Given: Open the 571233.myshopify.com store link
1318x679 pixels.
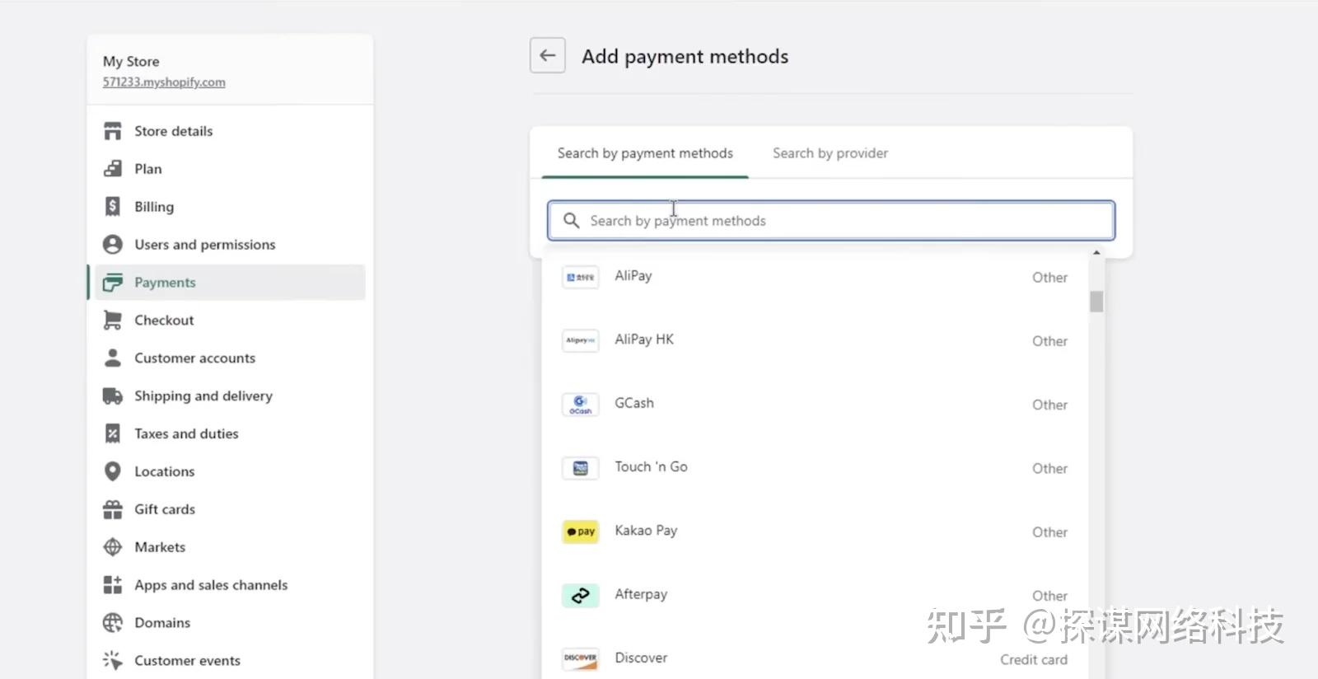Looking at the screenshot, I should coord(164,82).
